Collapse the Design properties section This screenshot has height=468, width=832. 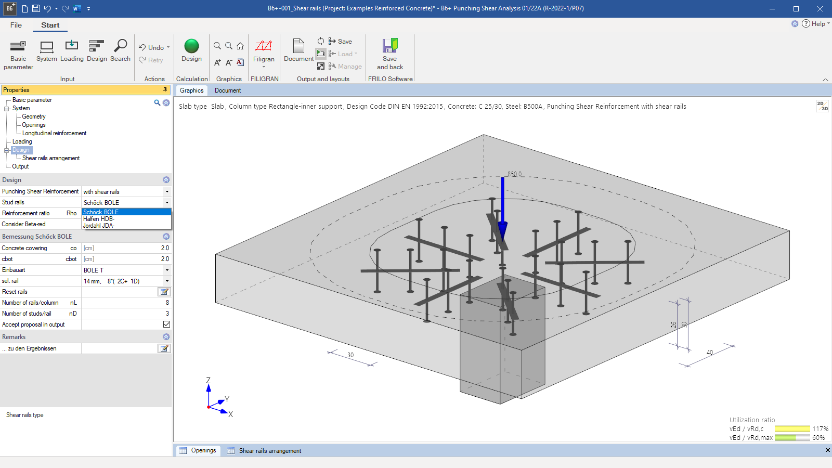(x=166, y=180)
